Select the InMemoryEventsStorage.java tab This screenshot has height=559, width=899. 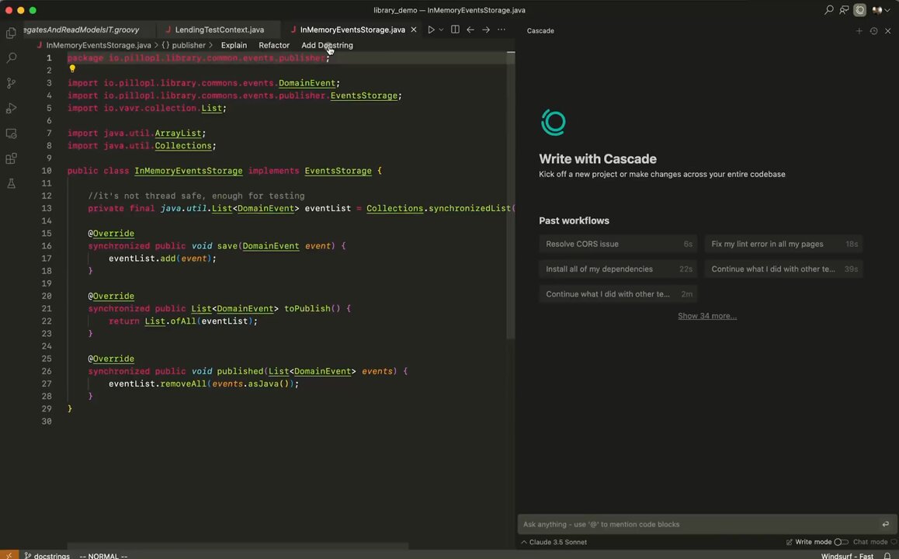[x=352, y=30]
